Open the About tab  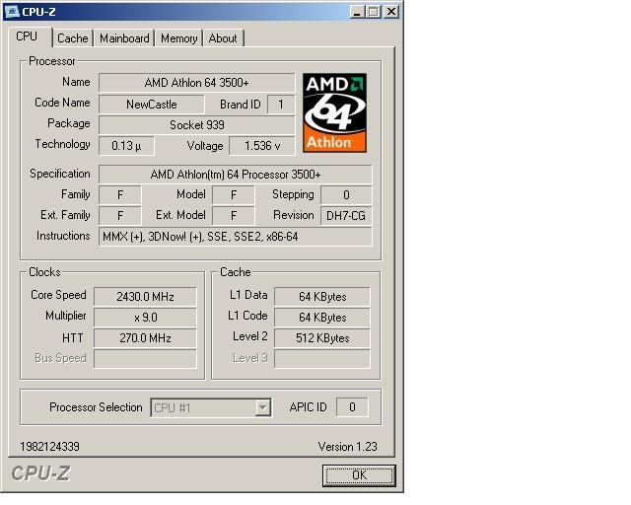pos(223,38)
